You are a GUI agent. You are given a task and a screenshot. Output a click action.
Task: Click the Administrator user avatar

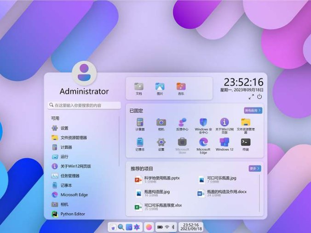(84, 73)
